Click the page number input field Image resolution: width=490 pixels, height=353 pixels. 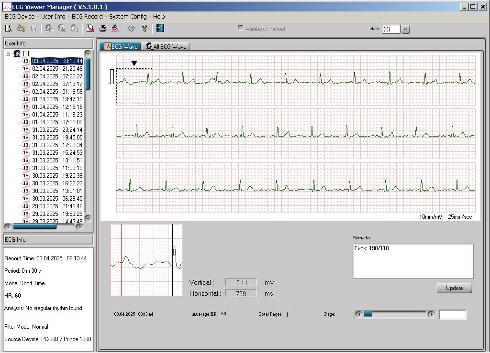tap(453, 314)
